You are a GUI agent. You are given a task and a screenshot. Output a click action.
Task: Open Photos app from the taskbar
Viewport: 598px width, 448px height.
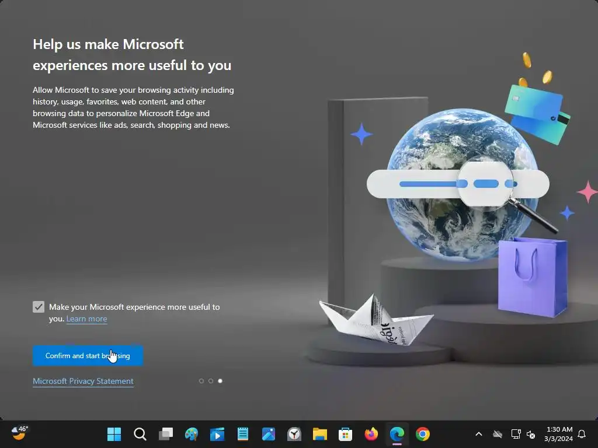click(x=269, y=434)
